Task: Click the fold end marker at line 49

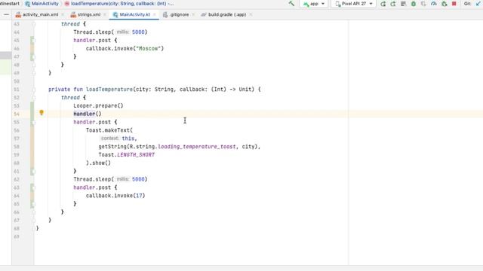Action: [33, 73]
